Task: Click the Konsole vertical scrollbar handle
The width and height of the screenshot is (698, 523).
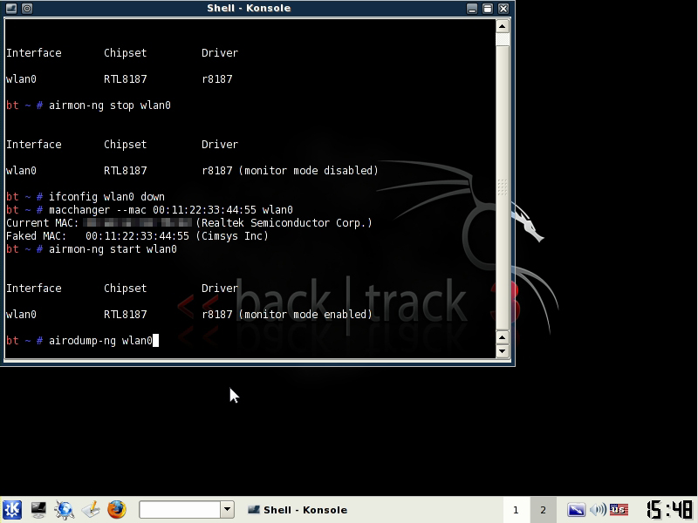Action: tap(503, 187)
